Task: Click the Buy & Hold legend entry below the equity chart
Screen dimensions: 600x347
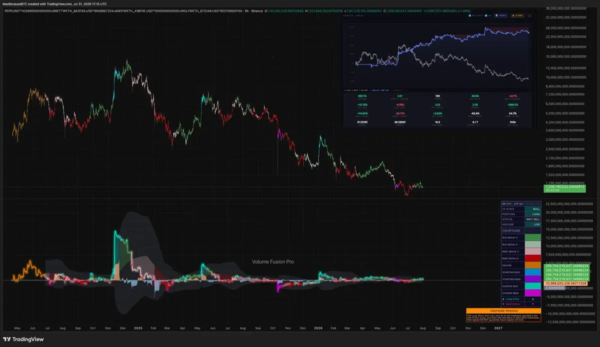Action: click(356, 90)
